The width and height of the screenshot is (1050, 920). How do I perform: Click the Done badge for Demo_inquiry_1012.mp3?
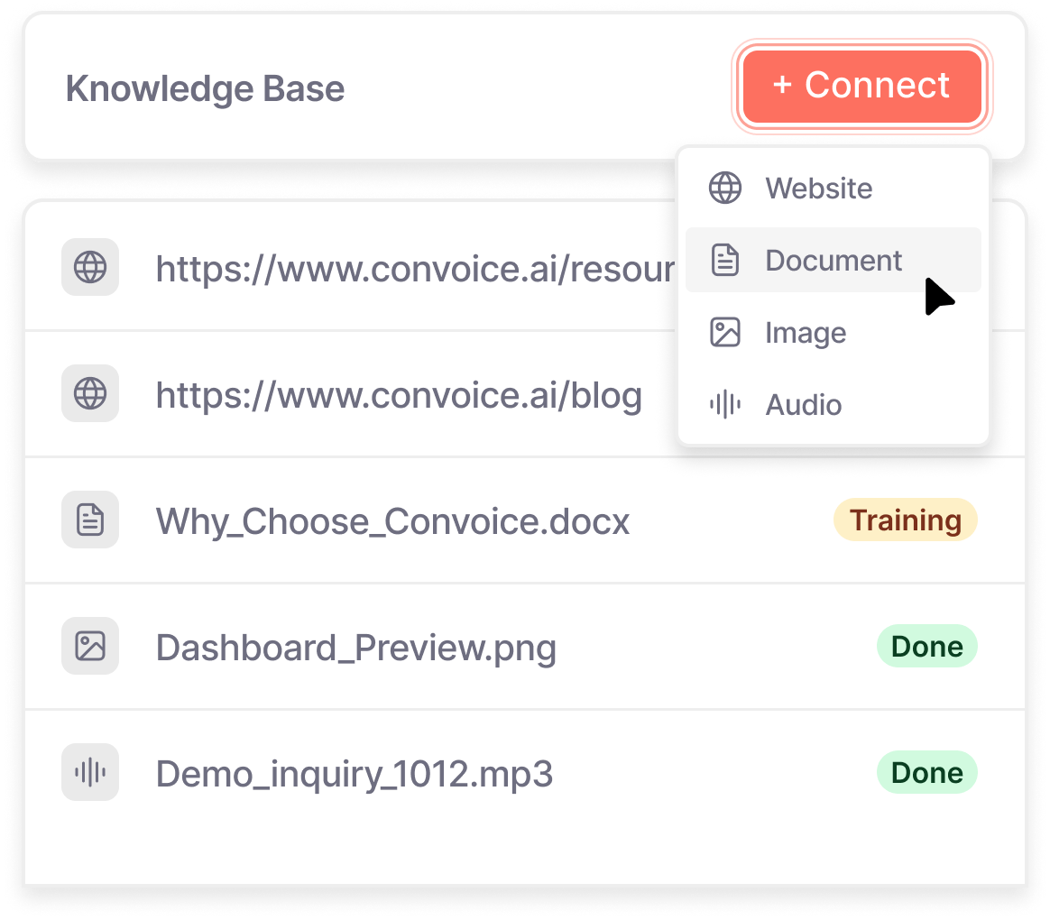[926, 773]
